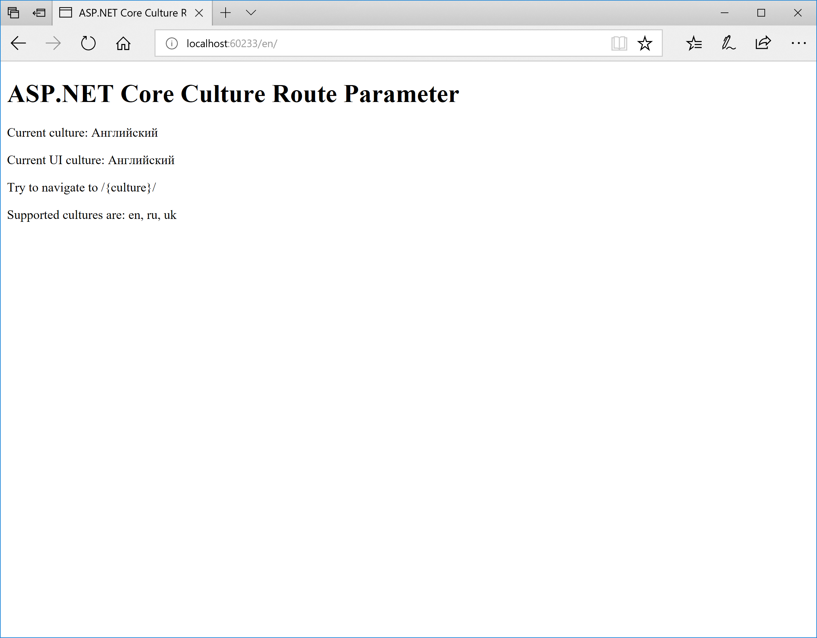Show tabs you've set aside icon
Image resolution: width=817 pixels, height=638 pixels.
[13, 13]
